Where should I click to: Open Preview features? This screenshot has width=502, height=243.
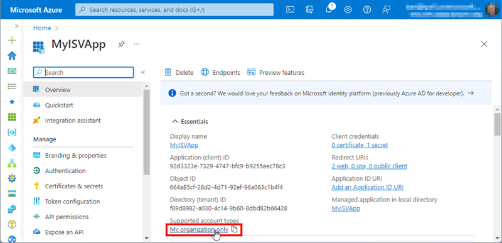coord(276,72)
